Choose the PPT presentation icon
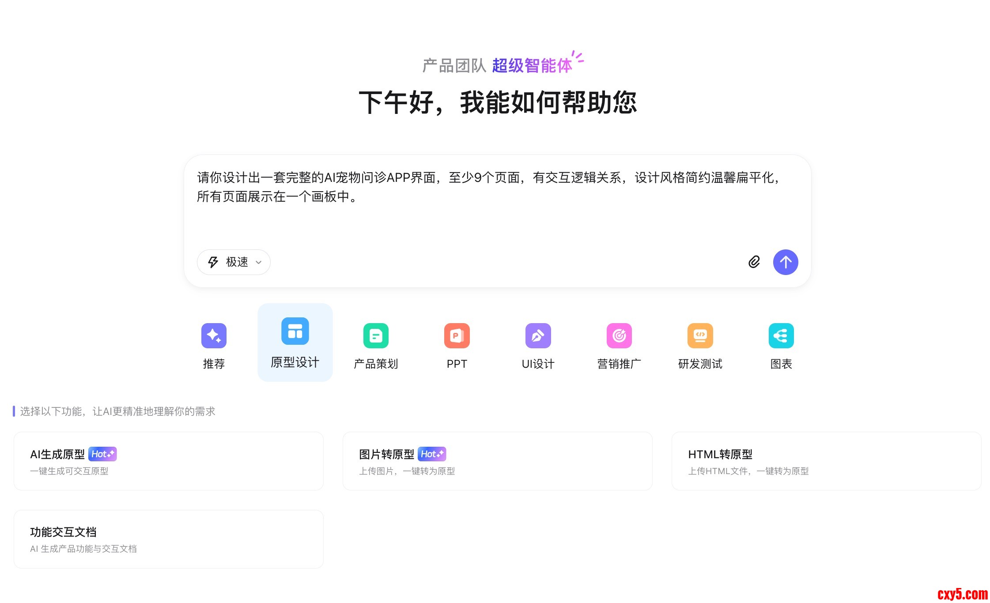Viewport: 990px width, 603px height. point(457,335)
